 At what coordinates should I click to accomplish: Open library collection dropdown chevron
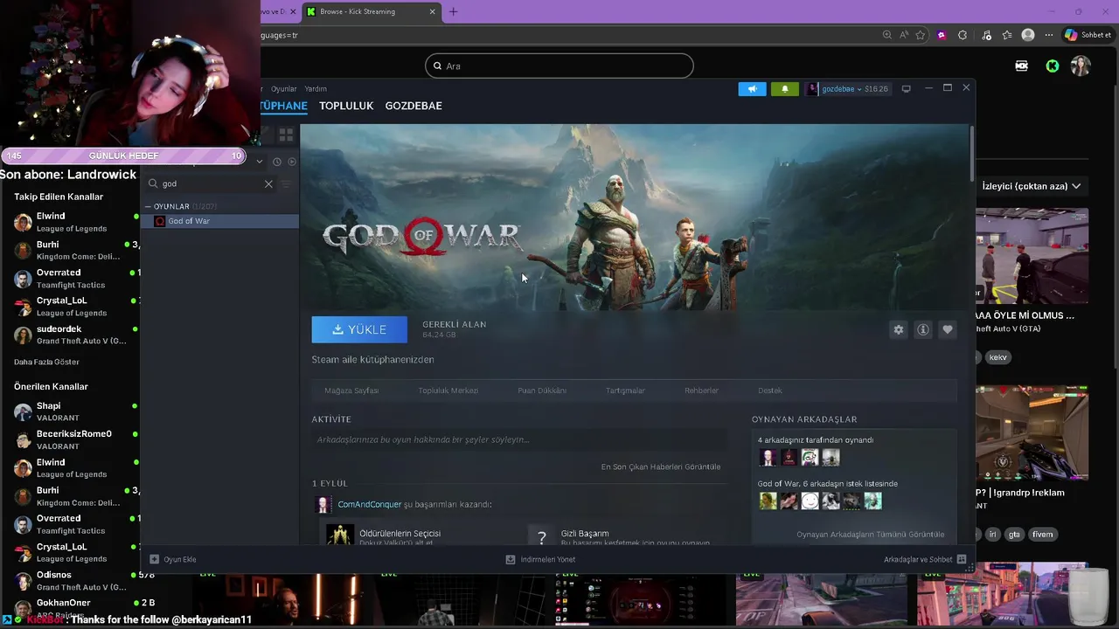point(260,162)
